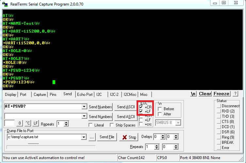Increase the second Delays value
The width and height of the screenshot is (246, 163).
[176, 135]
